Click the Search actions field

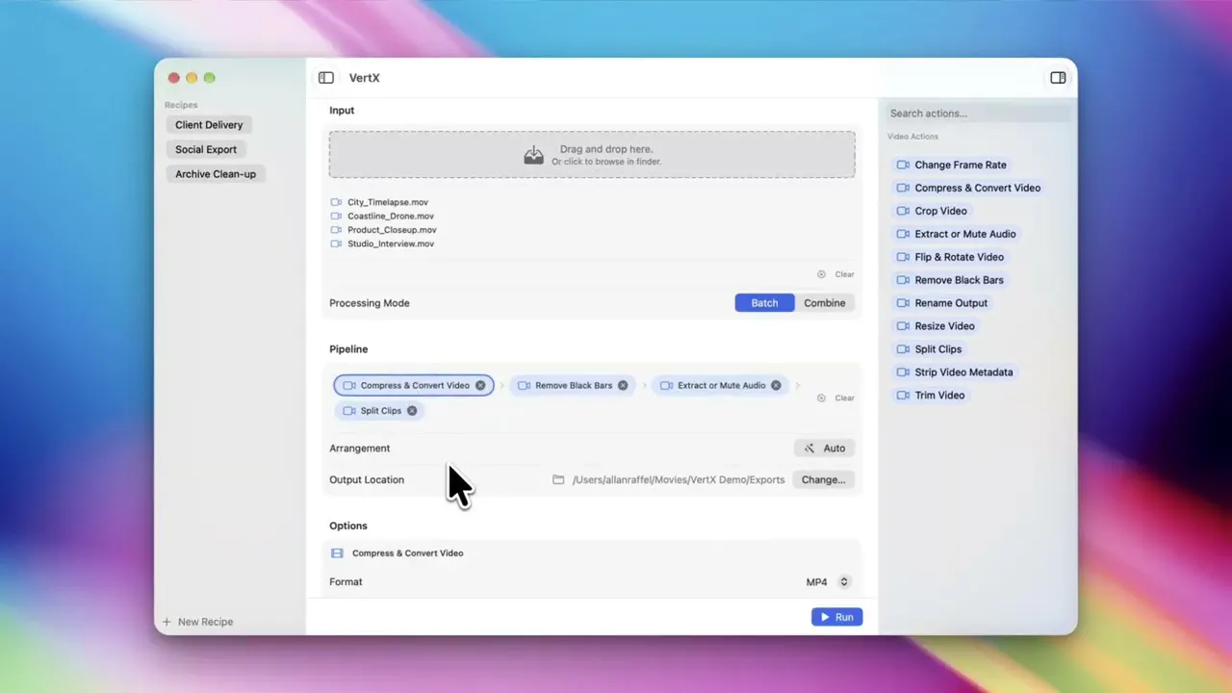[977, 114]
